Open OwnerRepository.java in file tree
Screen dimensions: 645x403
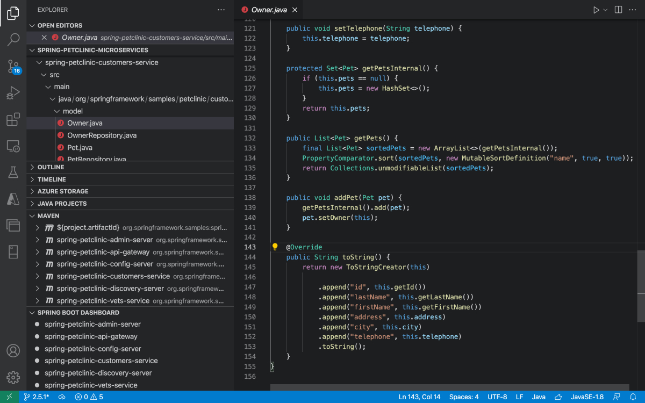pyautogui.click(x=102, y=135)
